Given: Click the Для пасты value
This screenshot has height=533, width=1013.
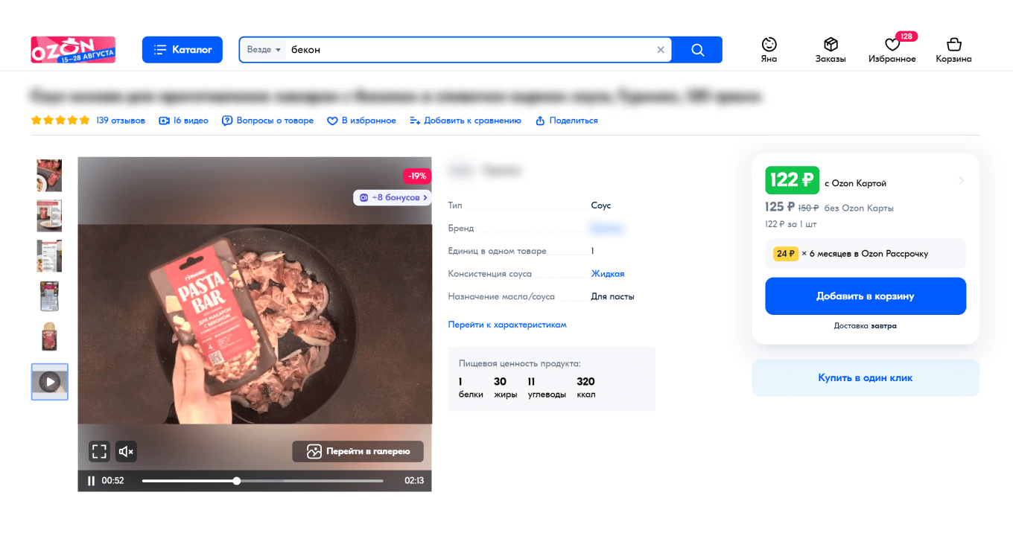Looking at the screenshot, I should 613,296.
